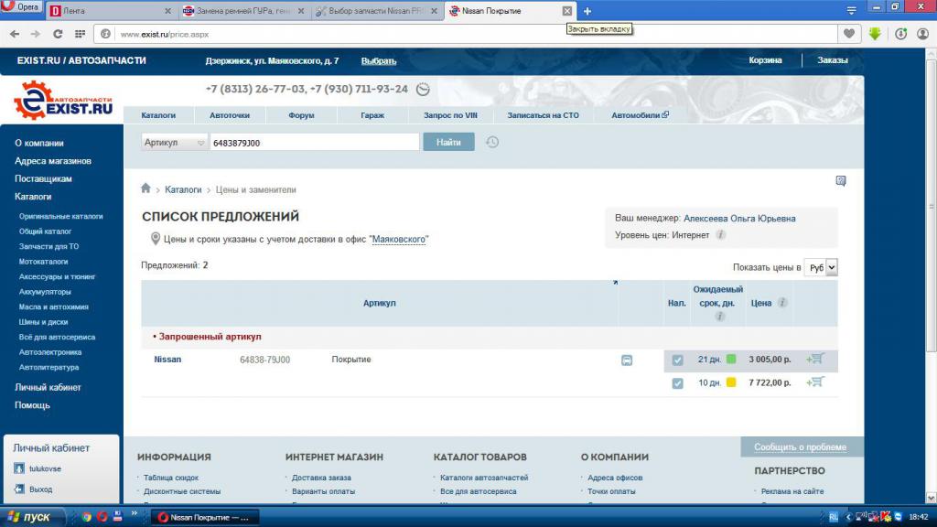
Task: Switch to the Выбор запчасти Nissan tab
Action: 377,11
